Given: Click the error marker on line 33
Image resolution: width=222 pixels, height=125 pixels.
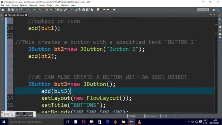Looking at the screenshot, I should [x=6, y=91].
